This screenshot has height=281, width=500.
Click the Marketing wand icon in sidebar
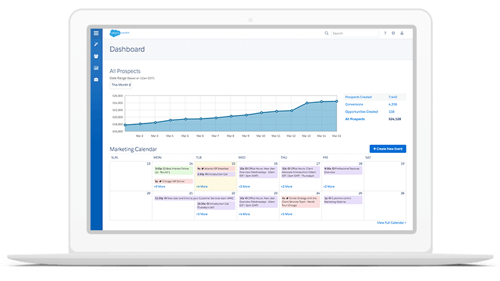coord(96,44)
